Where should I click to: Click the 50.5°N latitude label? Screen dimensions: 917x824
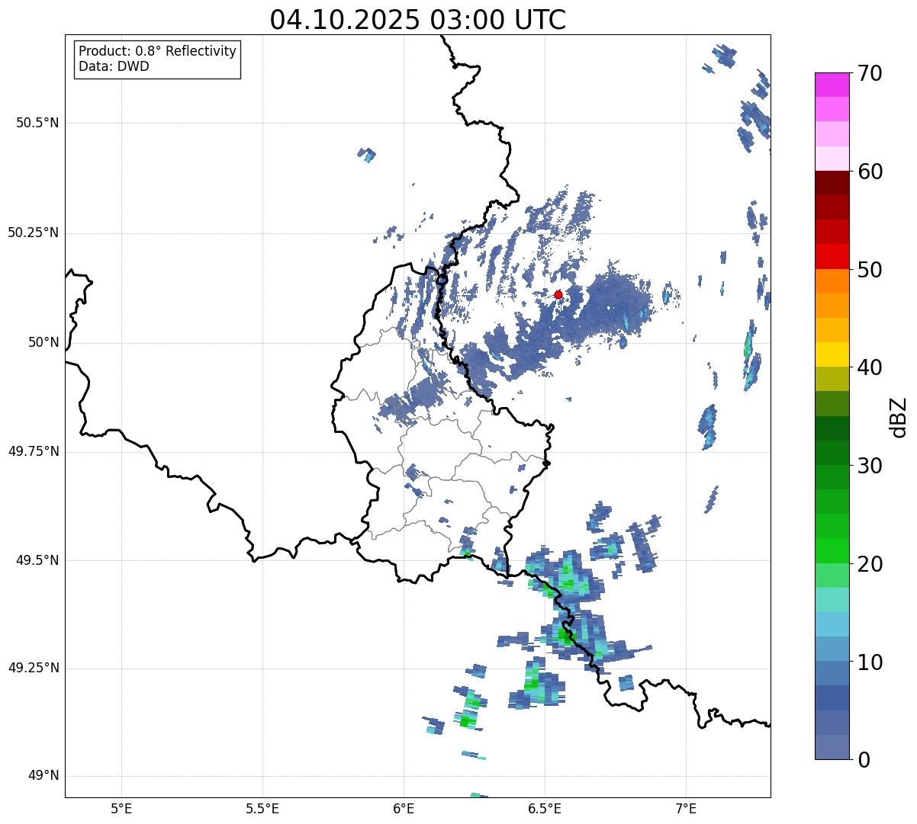(38, 123)
